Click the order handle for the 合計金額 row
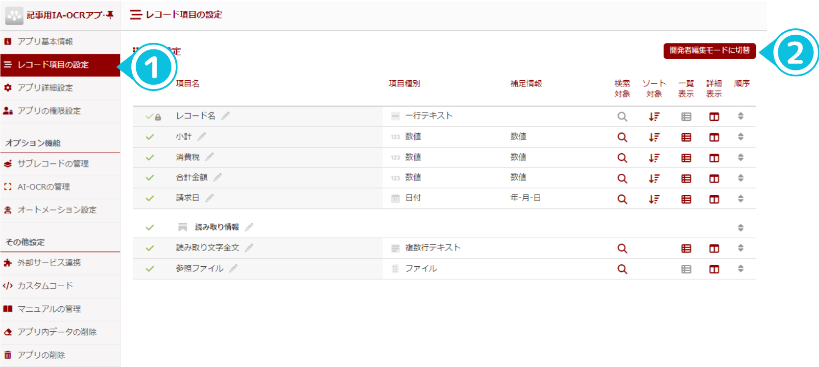Image resolution: width=819 pixels, height=367 pixels. coord(741,178)
